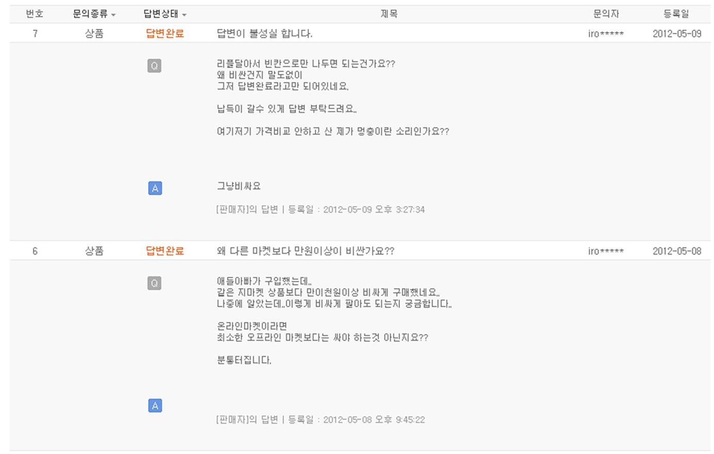714x454 pixels.
Task: Open the post titled 답변이 불성실 합니다.
Action: [x=264, y=33]
